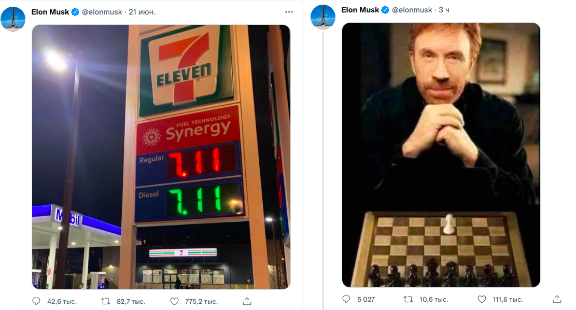
Task: Retweet the 7-Eleven gas price tweet
Action: [105, 301]
